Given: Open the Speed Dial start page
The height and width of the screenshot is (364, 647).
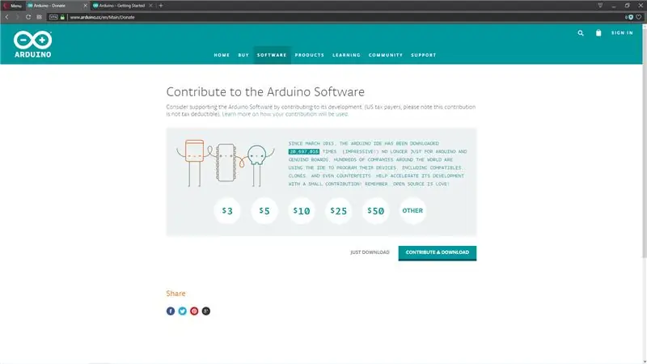Looking at the screenshot, I should [x=39, y=17].
